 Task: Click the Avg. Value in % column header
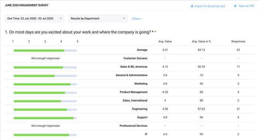click(201, 42)
